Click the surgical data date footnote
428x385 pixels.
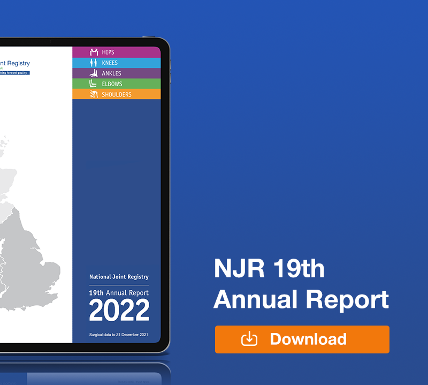(x=118, y=335)
